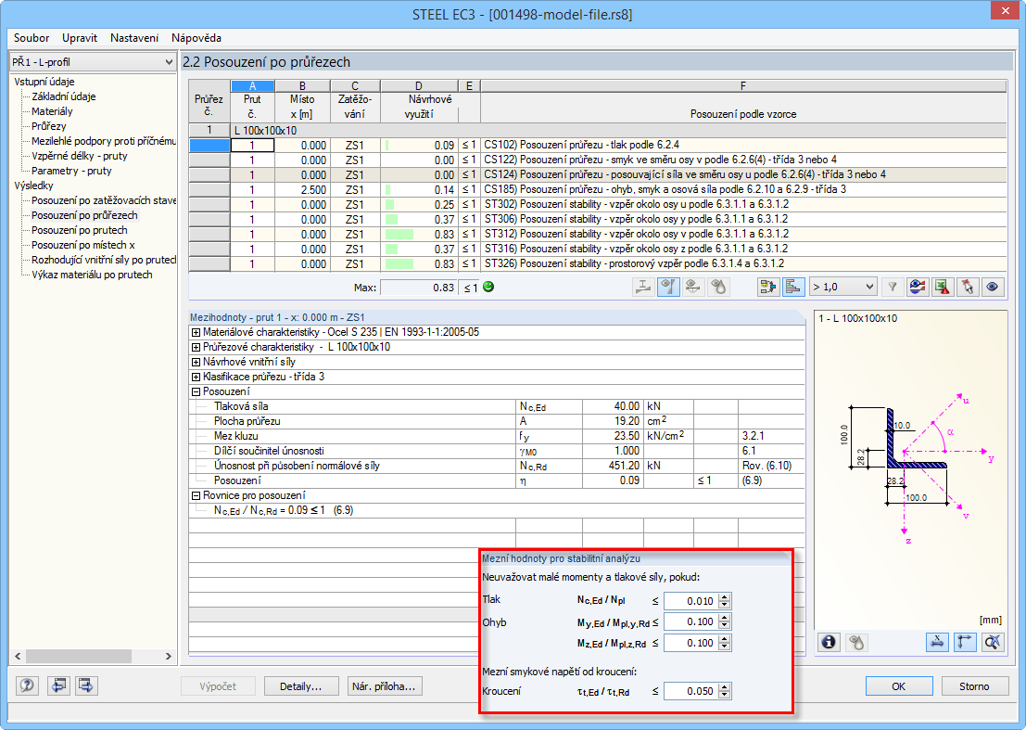Select Vzpěrné délky - pruty in navigator
1026x730 pixels.
point(79,157)
